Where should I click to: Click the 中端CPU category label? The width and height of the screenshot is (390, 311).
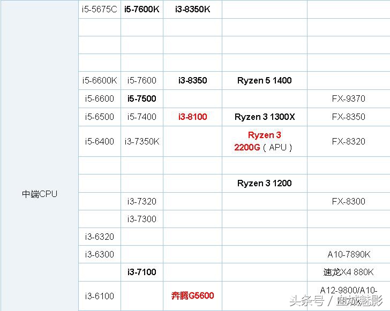tap(40, 194)
